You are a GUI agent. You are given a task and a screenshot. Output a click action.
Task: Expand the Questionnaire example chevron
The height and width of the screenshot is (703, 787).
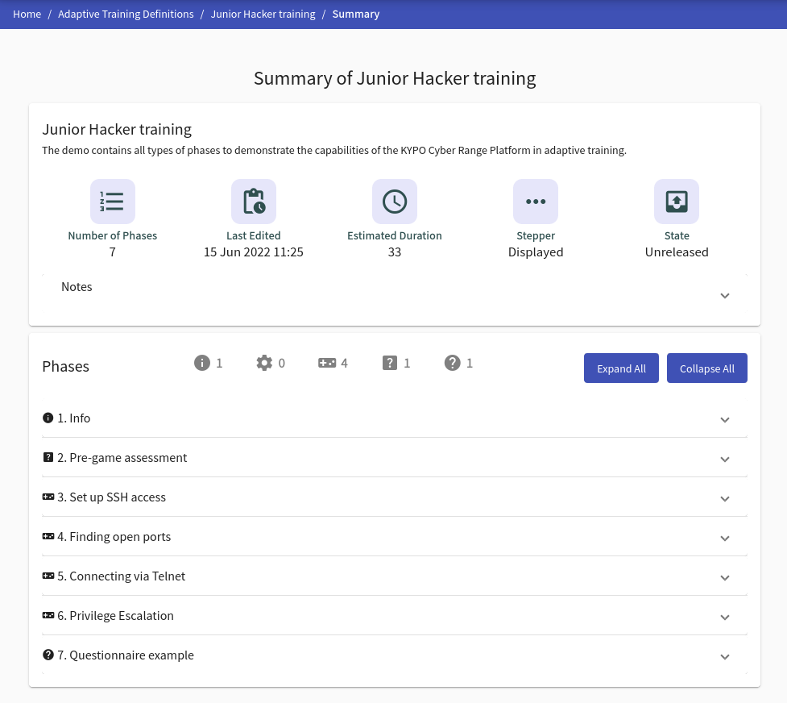tap(725, 657)
